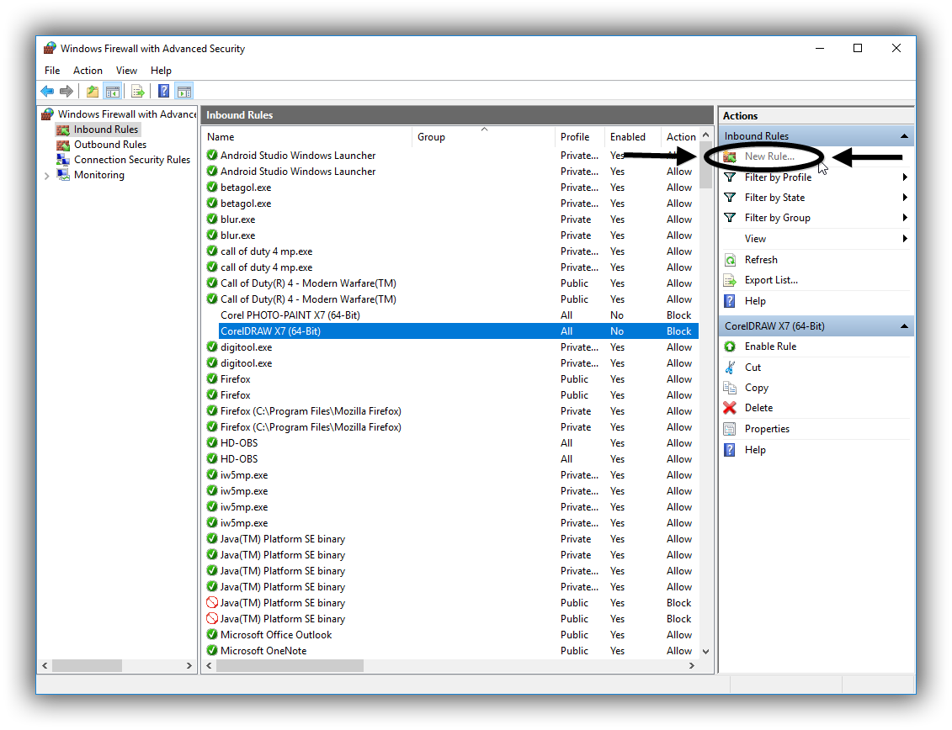Image resolution: width=952 pixels, height=730 pixels.
Task: Collapse the Inbound Rules actions section
Action: 904,136
